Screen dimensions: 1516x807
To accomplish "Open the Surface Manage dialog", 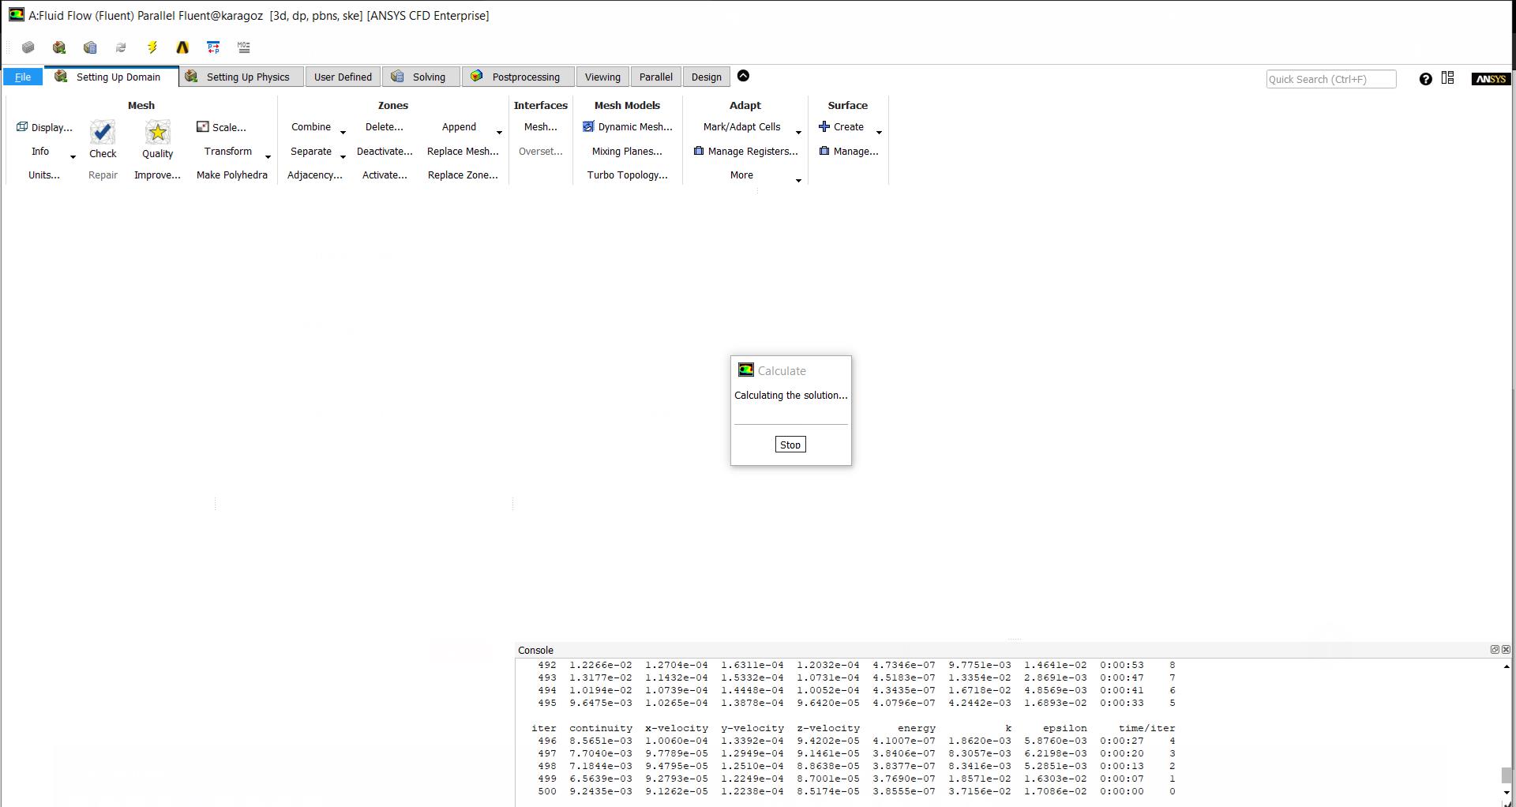I will (849, 152).
